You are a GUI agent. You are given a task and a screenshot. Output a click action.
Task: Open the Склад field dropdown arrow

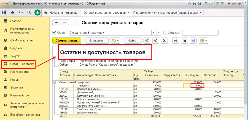(154, 33)
